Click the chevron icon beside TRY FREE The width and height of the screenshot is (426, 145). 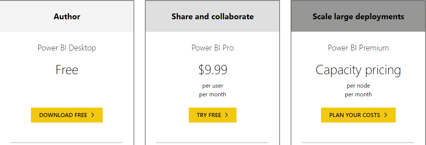(x=226, y=115)
